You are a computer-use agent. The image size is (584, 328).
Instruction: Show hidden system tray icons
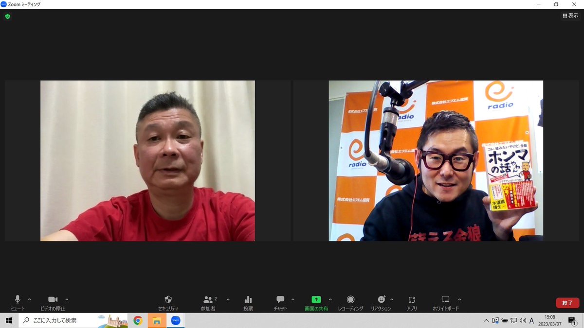(x=486, y=320)
